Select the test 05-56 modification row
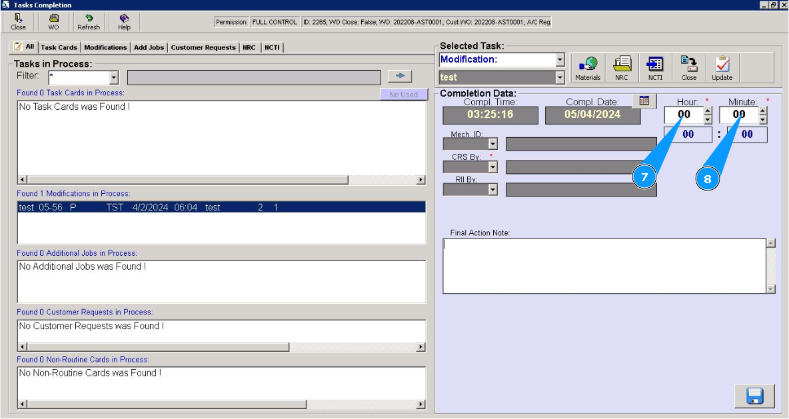This screenshot has width=789, height=419. 221,207
